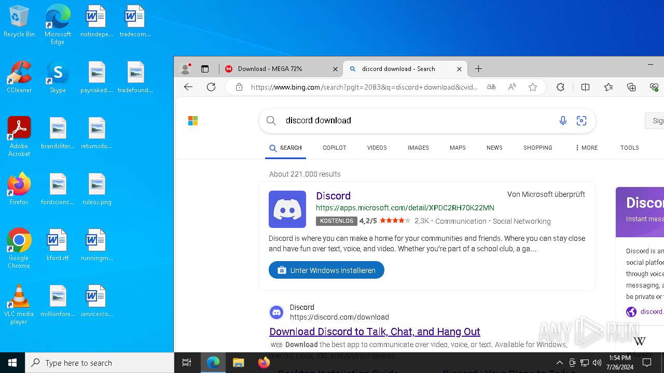664x373 pixels.
Task: Open File Explorer from taskbar
Action: pyautogui.click(x=238, y=363)
